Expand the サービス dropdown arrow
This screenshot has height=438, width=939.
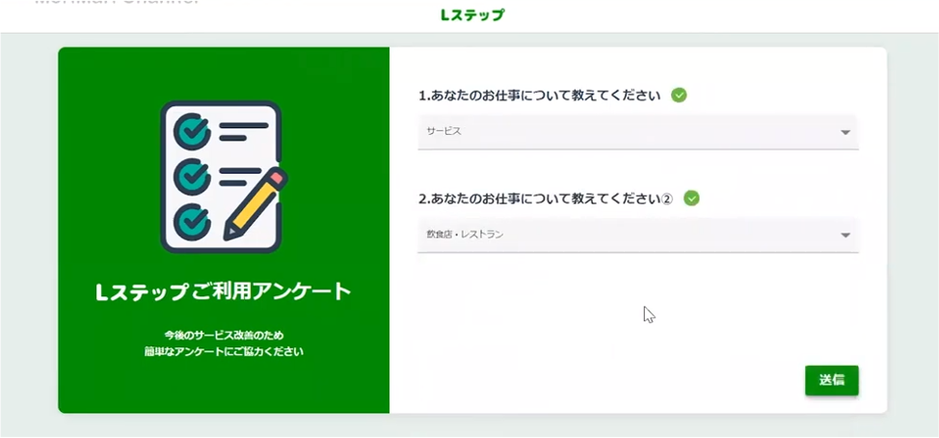pyautogui.click(x=845, y=132)
